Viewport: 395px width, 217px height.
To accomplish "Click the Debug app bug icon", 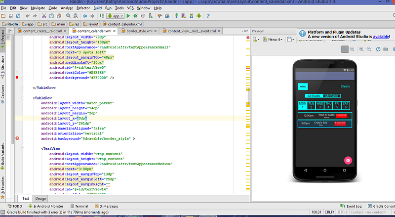I will 135,16.
